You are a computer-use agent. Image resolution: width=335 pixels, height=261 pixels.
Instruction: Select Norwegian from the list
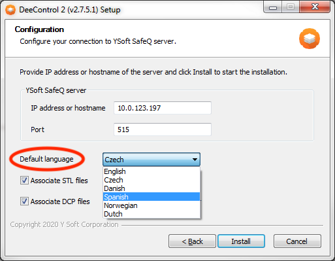152,205
